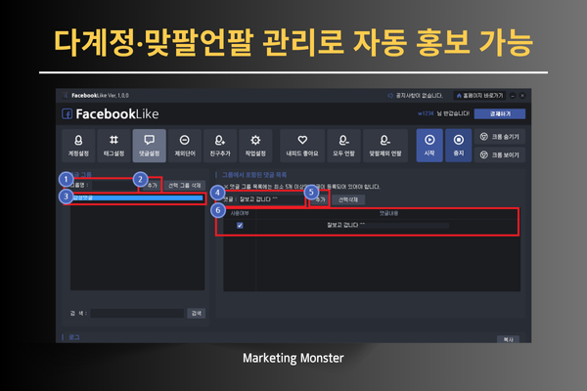Click the 복사 copy button in log section
Viewport: 587px width, 391px height.
pos(508,339)
